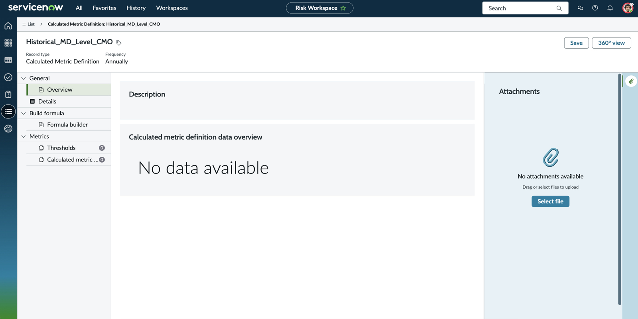This screenshot has height=319, width=638.
Task: Click the 'Calculated Metric Definition' record type value
Action: [x=63, y=61]
